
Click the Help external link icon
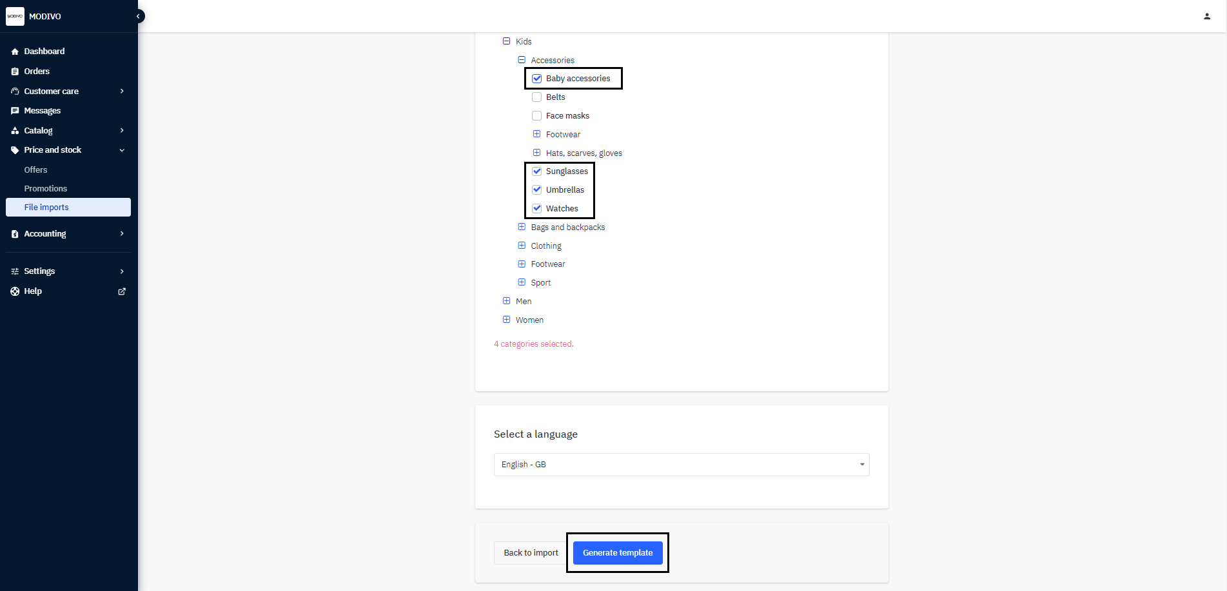click(x=122, y=291)
